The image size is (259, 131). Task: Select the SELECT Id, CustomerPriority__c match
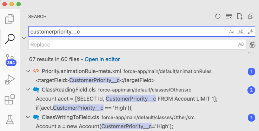point(127,99)
